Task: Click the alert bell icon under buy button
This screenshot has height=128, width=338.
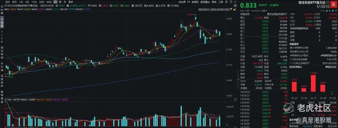Action: click(x=333, y=11)
